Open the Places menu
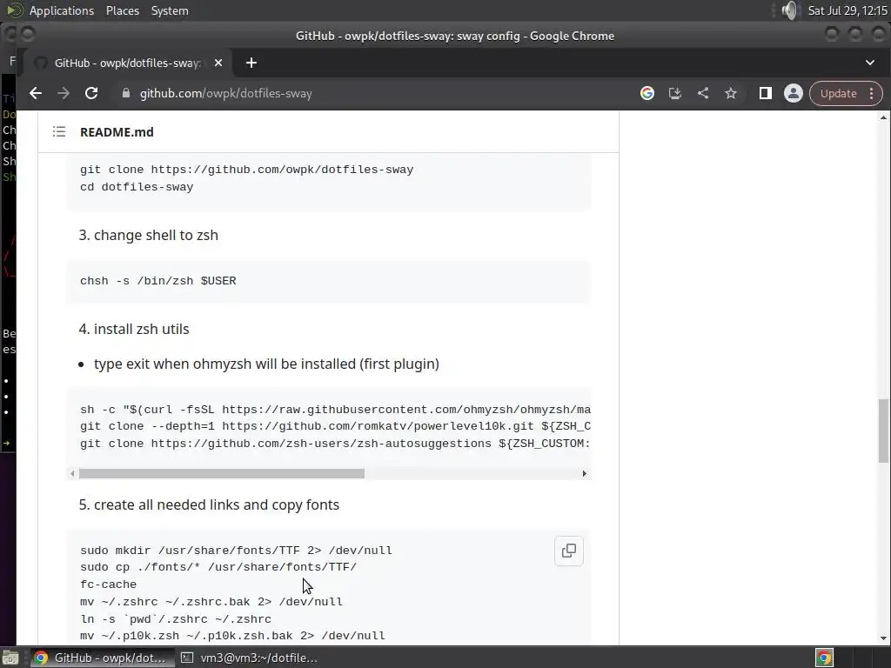The width and height of the screenshot is (891, 668). click(x=123, y=10)
